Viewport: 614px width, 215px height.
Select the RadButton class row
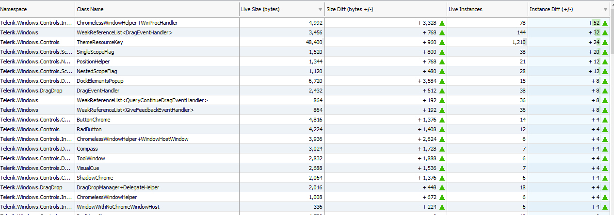305,129
